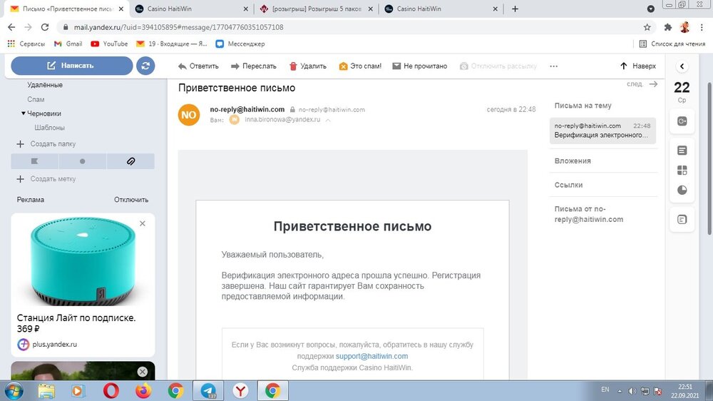This screenshot has height=401, width=713.
Task: Filter letters with attachments paperclip icon
Action: click(130, 161)
